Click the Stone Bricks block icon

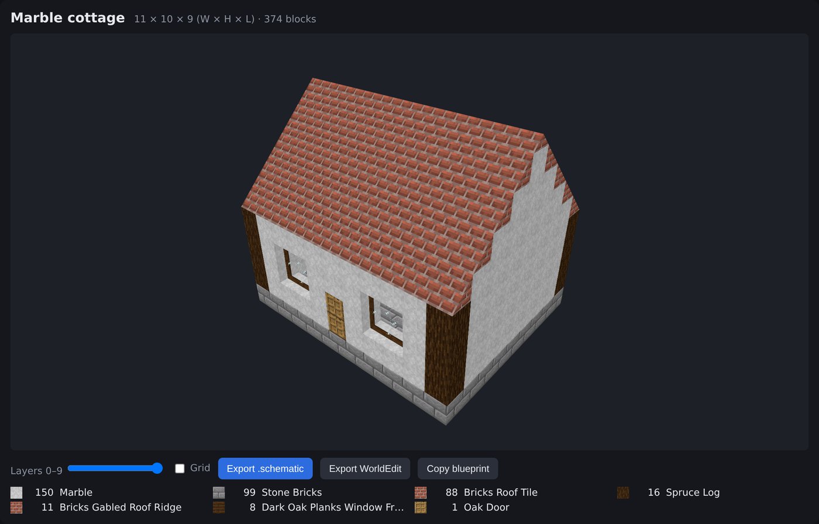coord(219,492)
